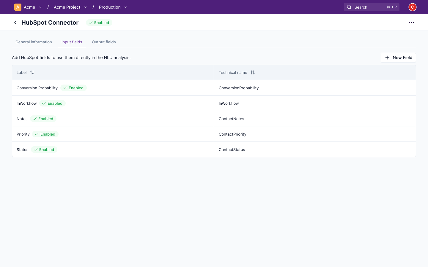Select the Input fields tab
The height and width of the screenshot is (267, 428).
click(x=72, y=42)
